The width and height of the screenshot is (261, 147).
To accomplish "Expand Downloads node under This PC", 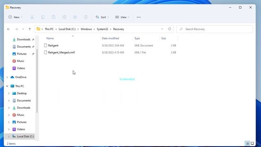I will [x=9, y=108].
